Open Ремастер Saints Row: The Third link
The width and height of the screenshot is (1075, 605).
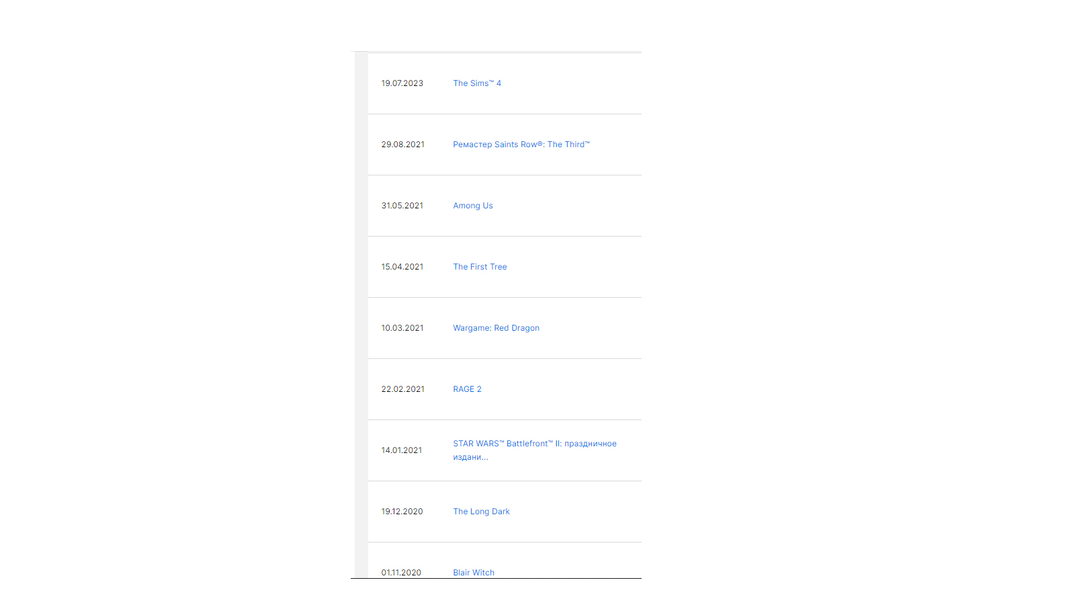coord(521,145)
